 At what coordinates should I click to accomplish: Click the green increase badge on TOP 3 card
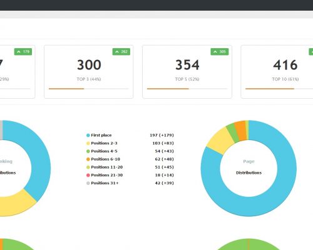click(121, 52)
